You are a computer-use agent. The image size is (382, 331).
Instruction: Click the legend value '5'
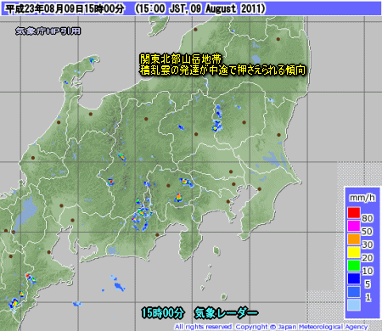coord(368,284)
